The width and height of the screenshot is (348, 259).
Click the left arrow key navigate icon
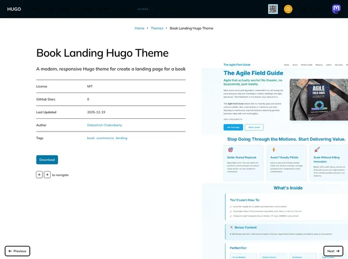coord(39,175)
